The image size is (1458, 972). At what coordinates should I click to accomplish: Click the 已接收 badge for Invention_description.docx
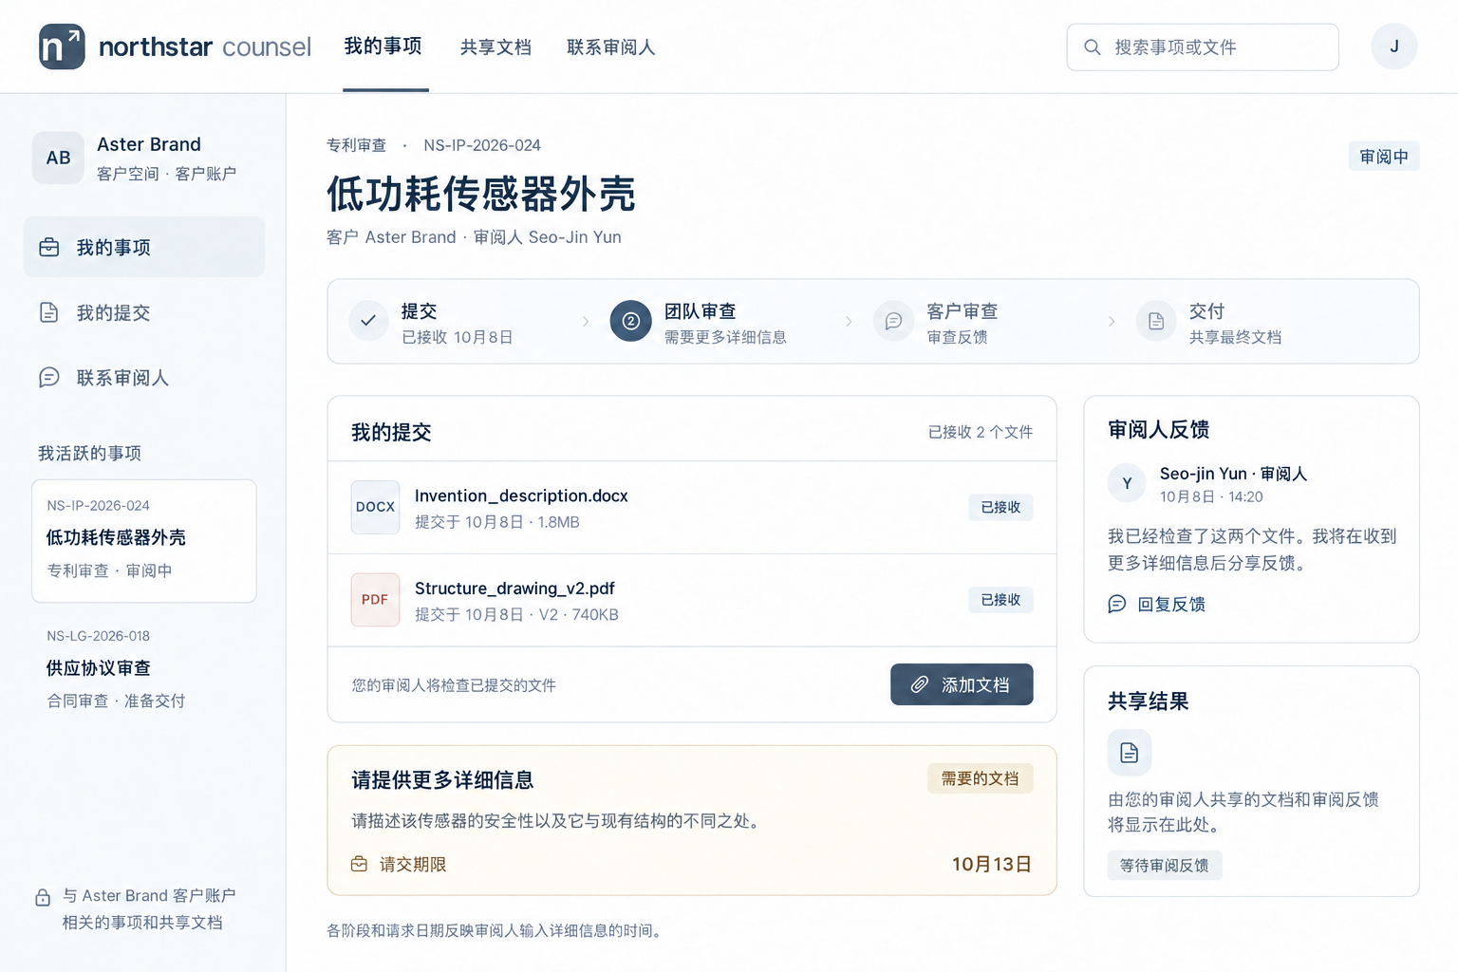coord(1000,508)
